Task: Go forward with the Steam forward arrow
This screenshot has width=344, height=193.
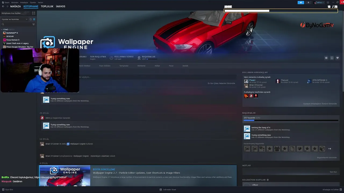Action: pos(7,6)
